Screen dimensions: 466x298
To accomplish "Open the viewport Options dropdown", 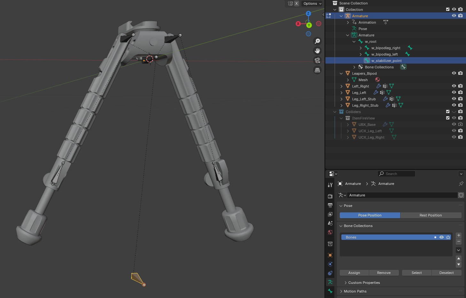I will 312,4.
